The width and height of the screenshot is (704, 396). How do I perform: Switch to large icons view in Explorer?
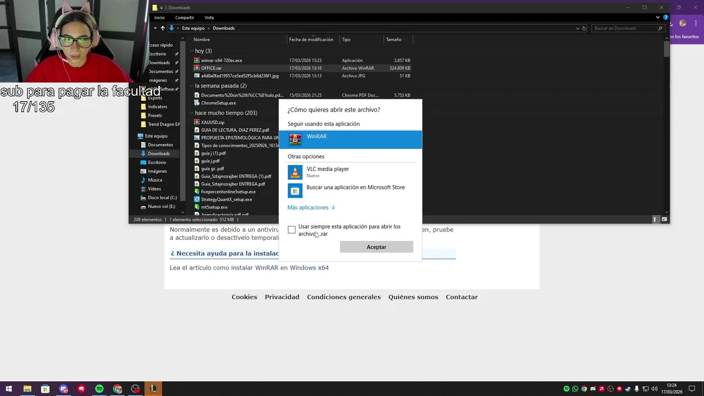tap(664, 219)
